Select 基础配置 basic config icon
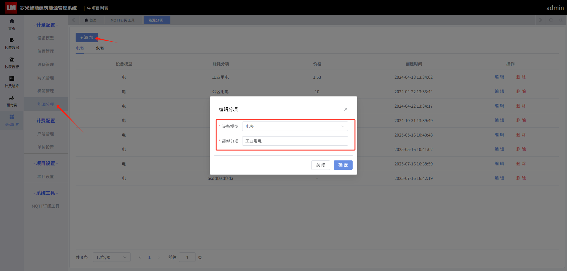The height and width of the screenshot is (271, 567). point(12,120)
